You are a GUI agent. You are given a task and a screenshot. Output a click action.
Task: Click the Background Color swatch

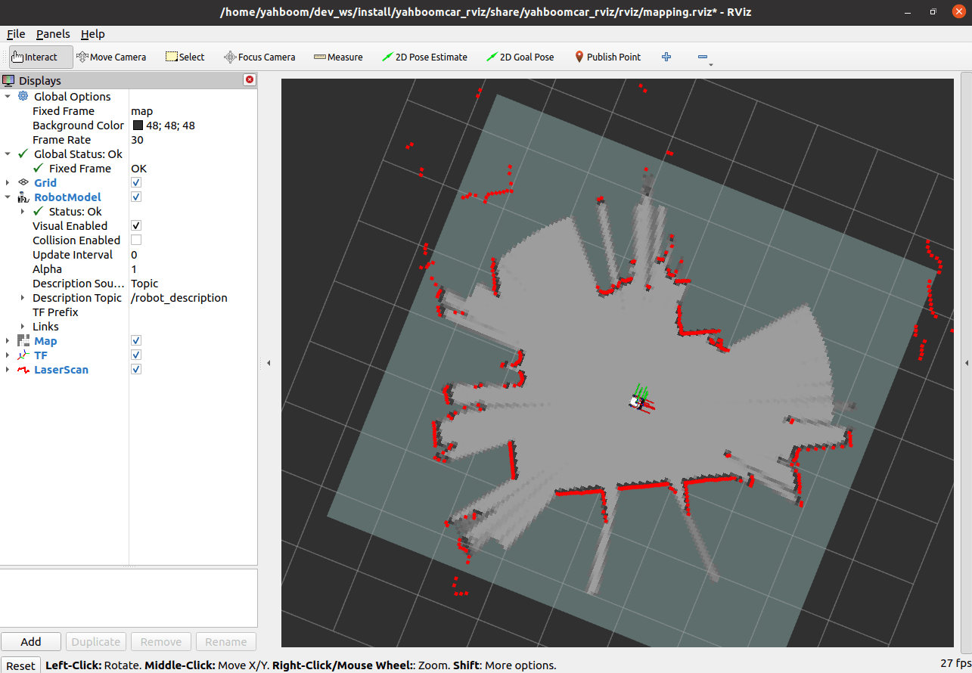coord(138,126)
